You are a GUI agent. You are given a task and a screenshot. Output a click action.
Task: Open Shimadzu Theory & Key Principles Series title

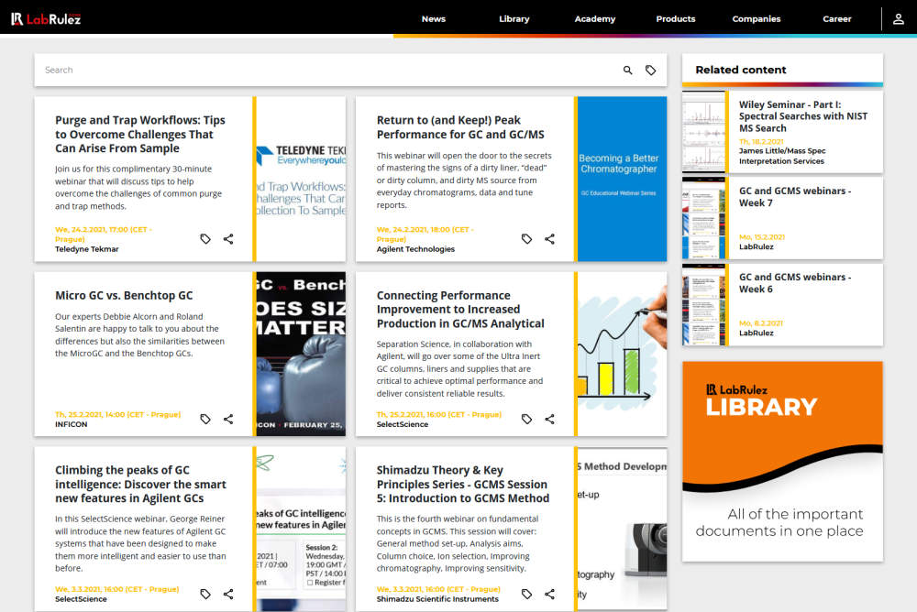coord(462,484)
